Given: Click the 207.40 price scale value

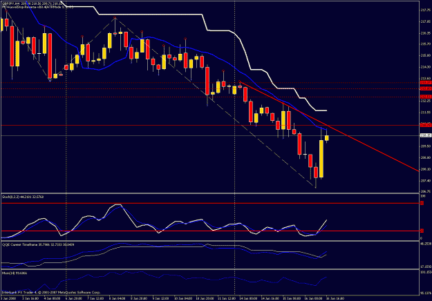Looking at the screenshot, I should 425,180.
